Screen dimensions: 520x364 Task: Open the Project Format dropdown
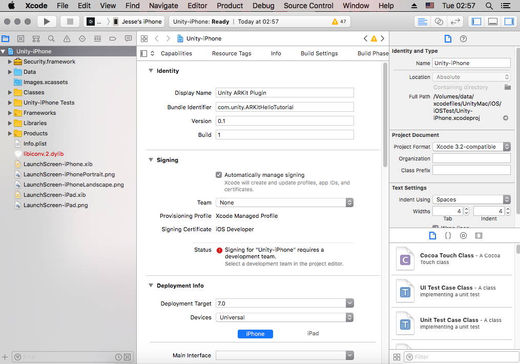(x=471, y=147)
